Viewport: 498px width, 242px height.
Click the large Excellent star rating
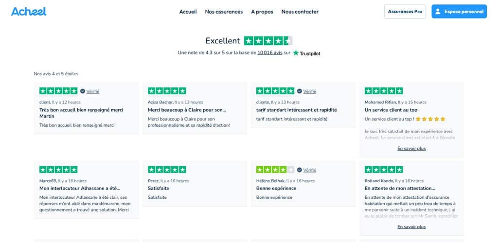[268, 41]
